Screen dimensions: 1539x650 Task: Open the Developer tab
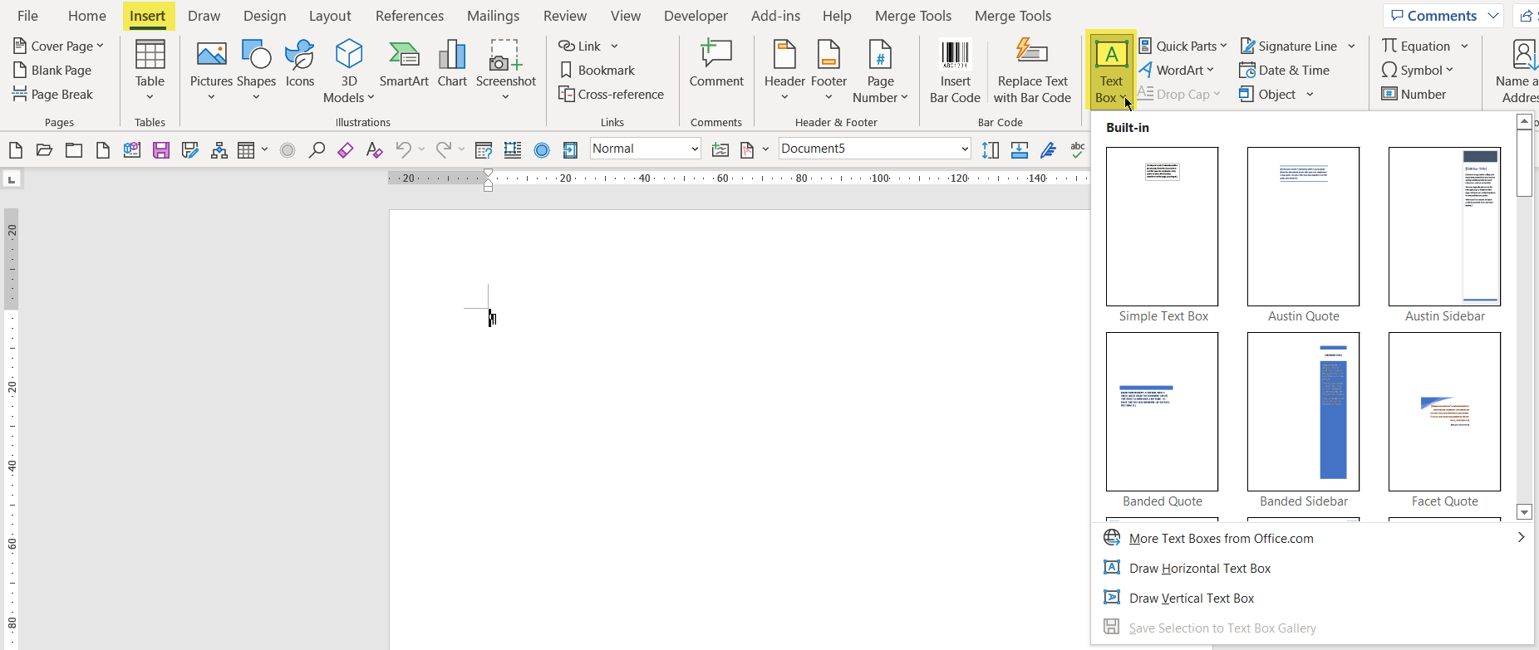point(696,16)
